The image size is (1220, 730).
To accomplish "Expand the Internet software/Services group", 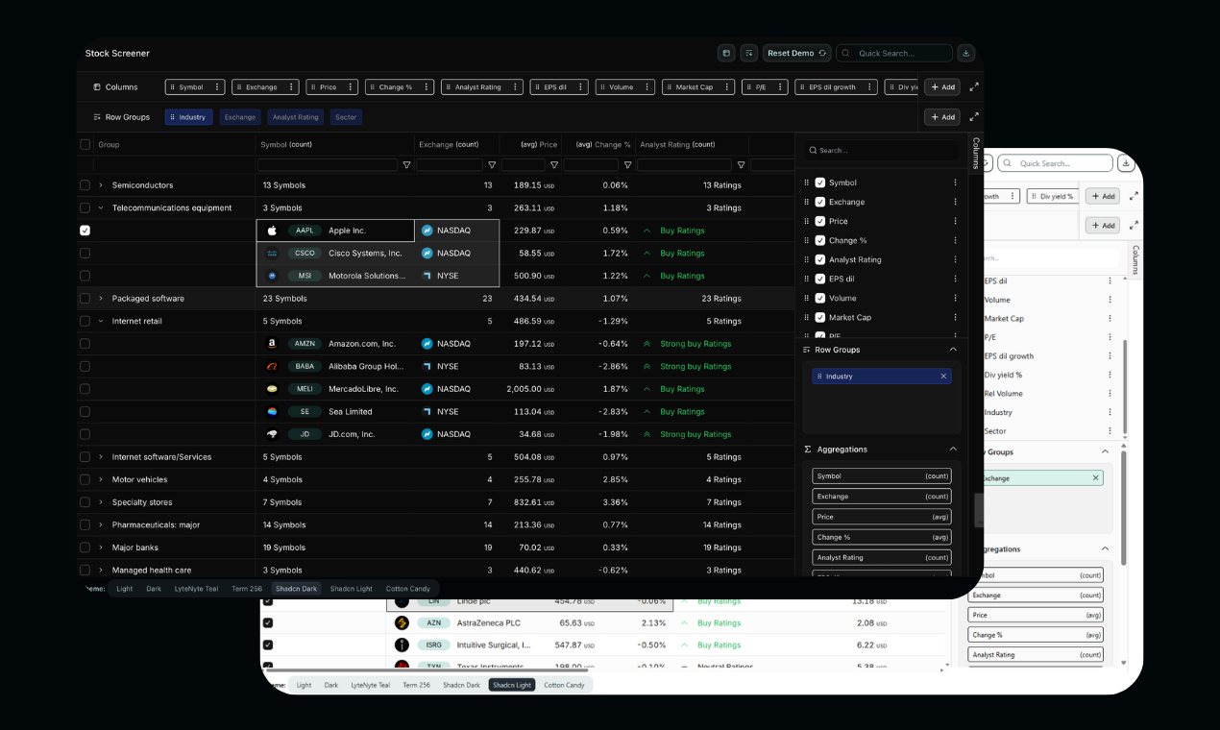I will click(x=101, y=457).
